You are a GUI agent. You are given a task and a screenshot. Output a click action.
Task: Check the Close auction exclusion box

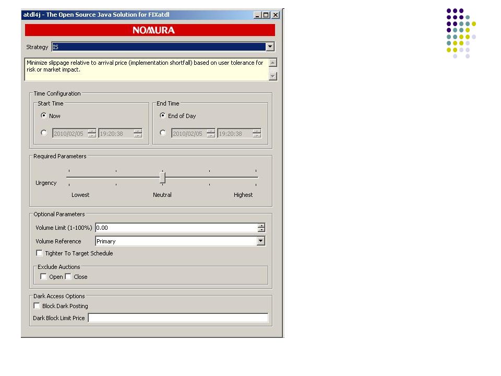pos(68,277)
